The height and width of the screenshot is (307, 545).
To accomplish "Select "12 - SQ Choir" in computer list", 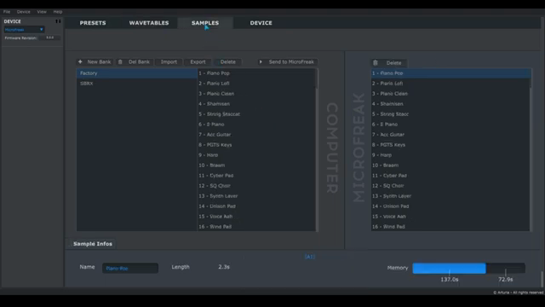I will click(256, 186).
